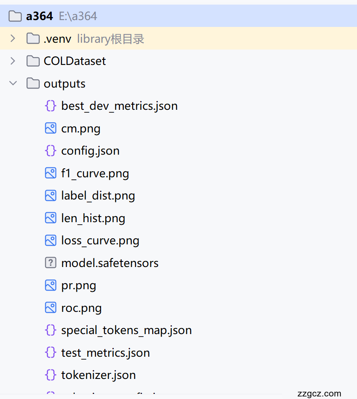Click the a364 root folder icon
Screen dimensions: 357x399
[15, 16]
